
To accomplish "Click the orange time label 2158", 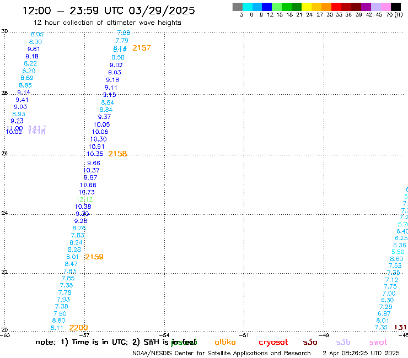I will 117,154.
